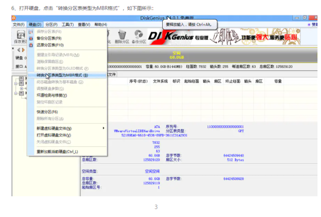Image resolution: width=321 pixels, height=217 pixels.
Task: Click the icon beside 保存分区表(F8)
Action: coord(31,31)
